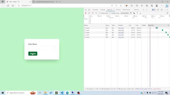
Task: Clear the network log
Action: click(x=89, y=13)
